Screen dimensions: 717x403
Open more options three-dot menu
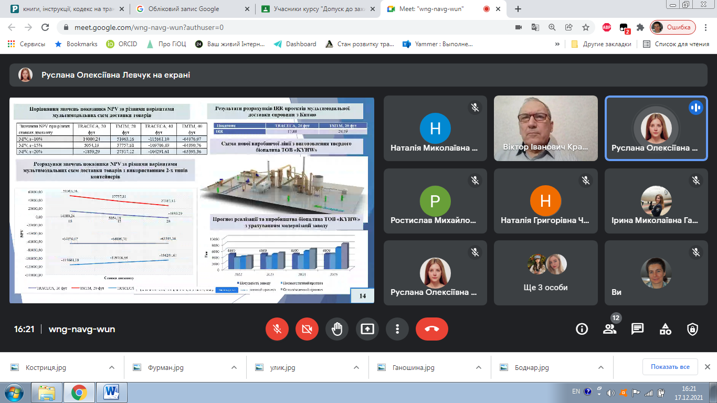pos(397,329)
